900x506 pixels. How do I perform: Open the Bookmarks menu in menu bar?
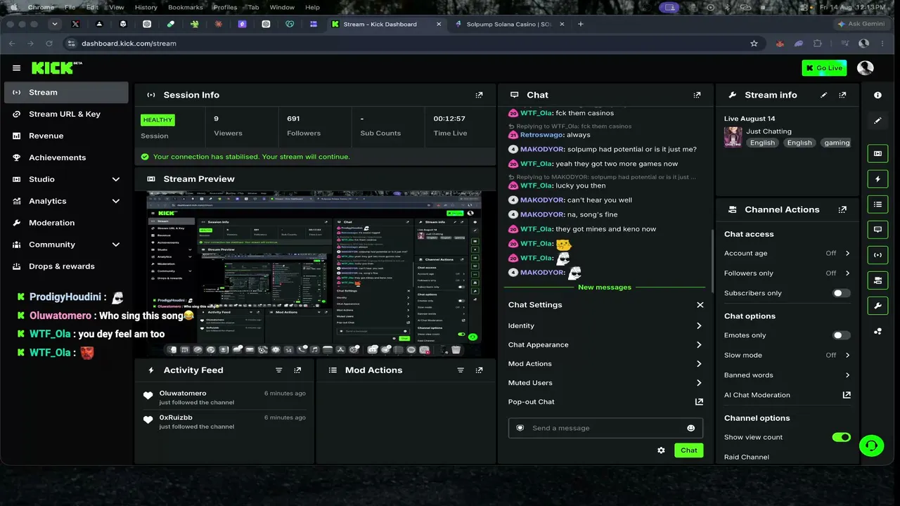point(185,7)
